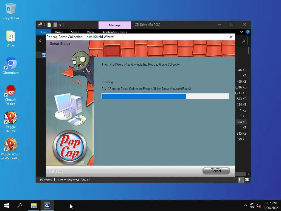Switch to large icons view in status bar
This screenshot has height=211, width=281.
pos(247,180)
